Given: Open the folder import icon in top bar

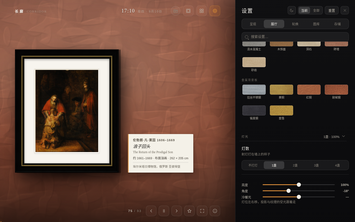Looking at the screenshot, I should (176, 11).
